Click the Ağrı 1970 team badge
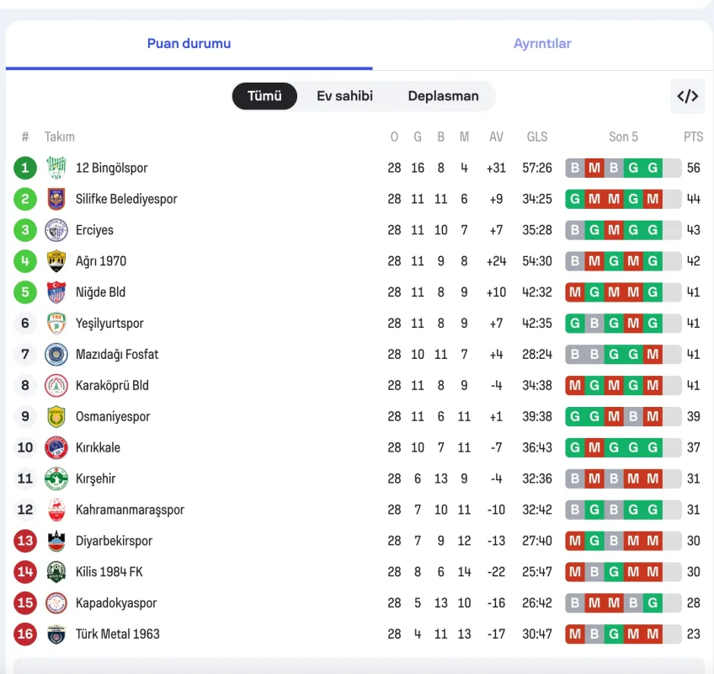714x674 pixels. (56, 261)
